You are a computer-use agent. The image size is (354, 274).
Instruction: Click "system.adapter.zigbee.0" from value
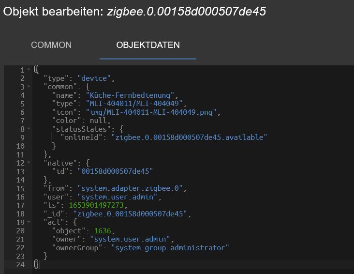(130, 188)
